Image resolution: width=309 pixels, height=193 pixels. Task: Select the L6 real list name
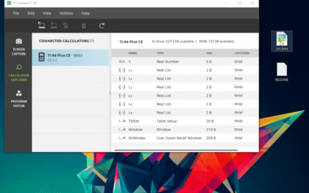(130, 113)
